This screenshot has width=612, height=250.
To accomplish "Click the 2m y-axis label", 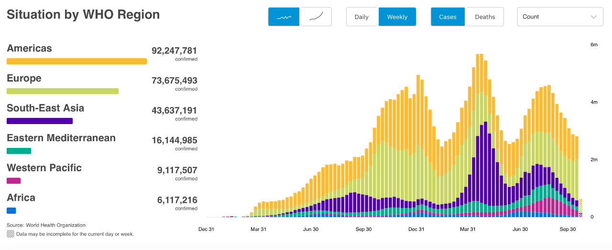I will pyautogui.click(x=594, y=159).
